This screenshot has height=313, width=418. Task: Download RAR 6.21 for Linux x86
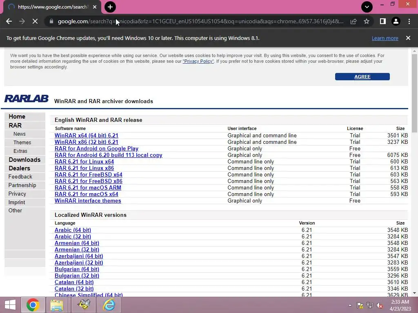pyautogui.click(x=84, y=168)
